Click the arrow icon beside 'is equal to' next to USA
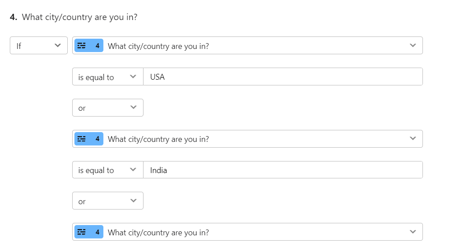Viewport: 451px width, 250px height. tap(133, 77)
